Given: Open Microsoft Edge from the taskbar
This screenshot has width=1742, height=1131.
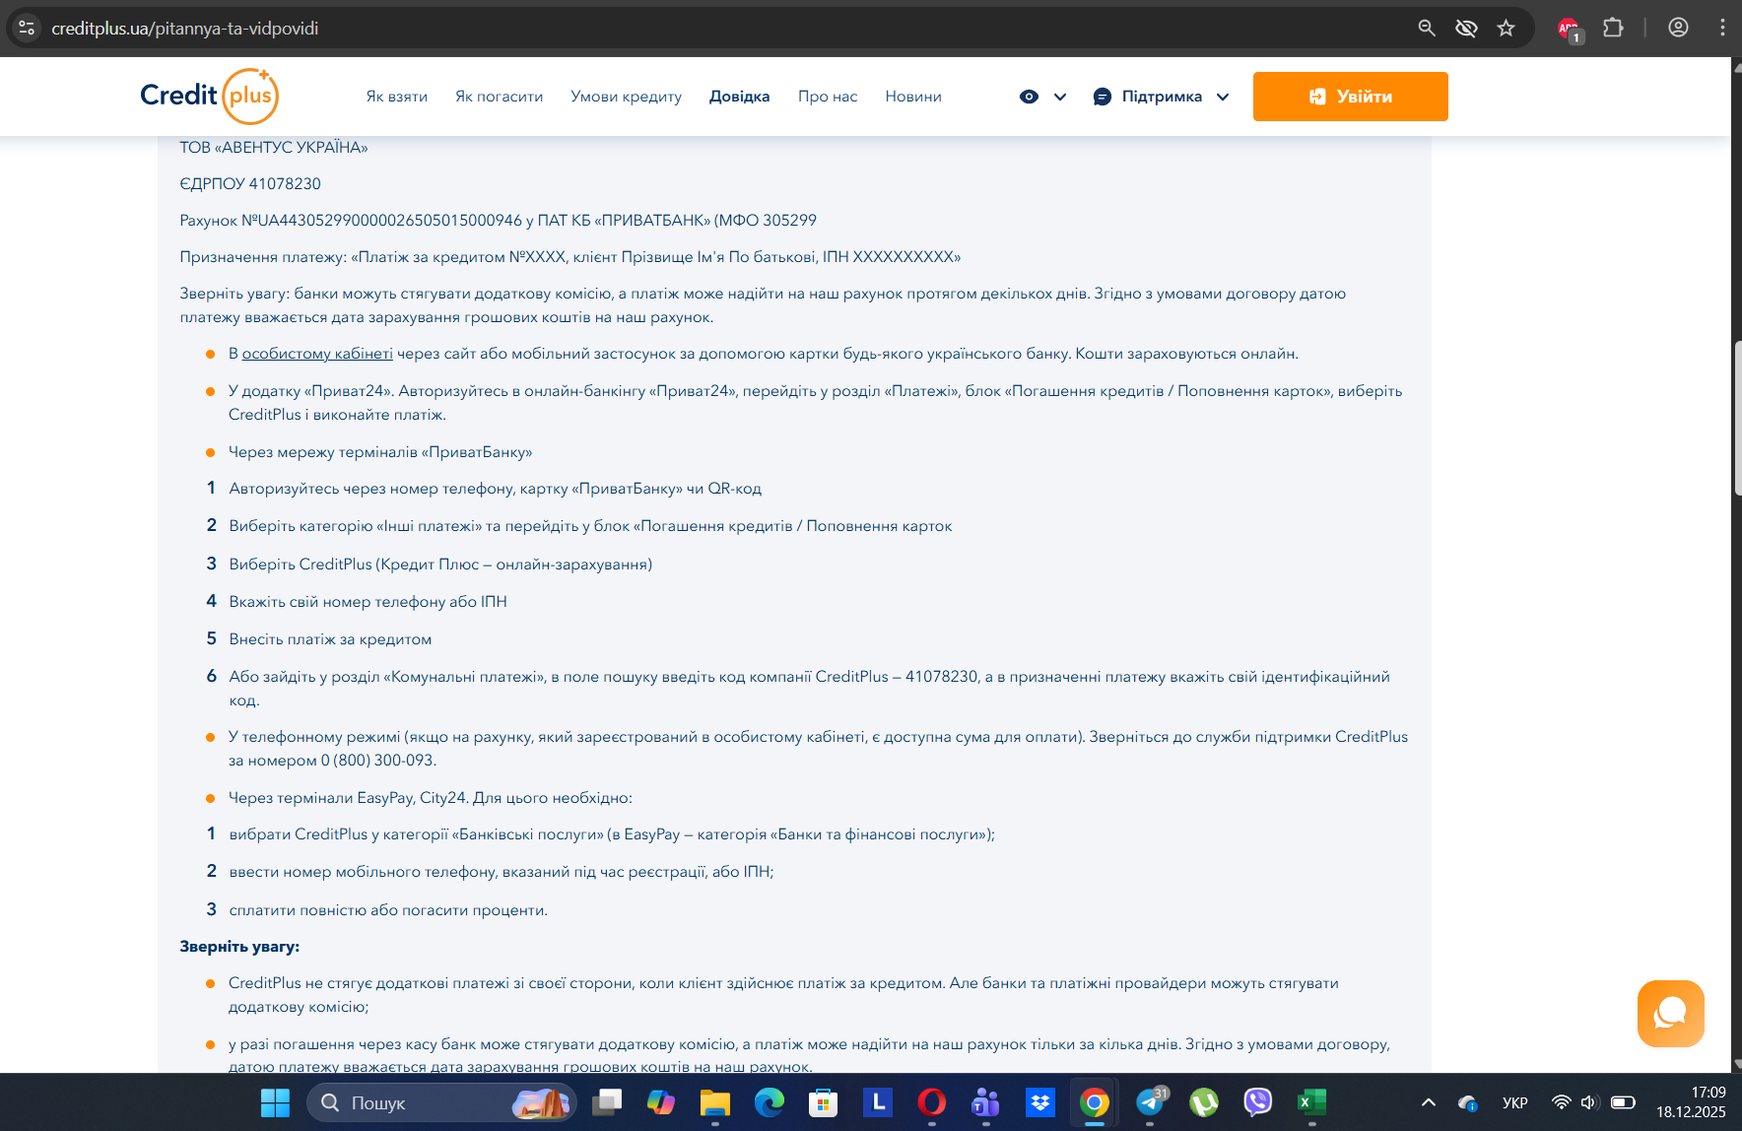Looking at the screenshot, I should pyautogui.click(x=770, y=1103).
